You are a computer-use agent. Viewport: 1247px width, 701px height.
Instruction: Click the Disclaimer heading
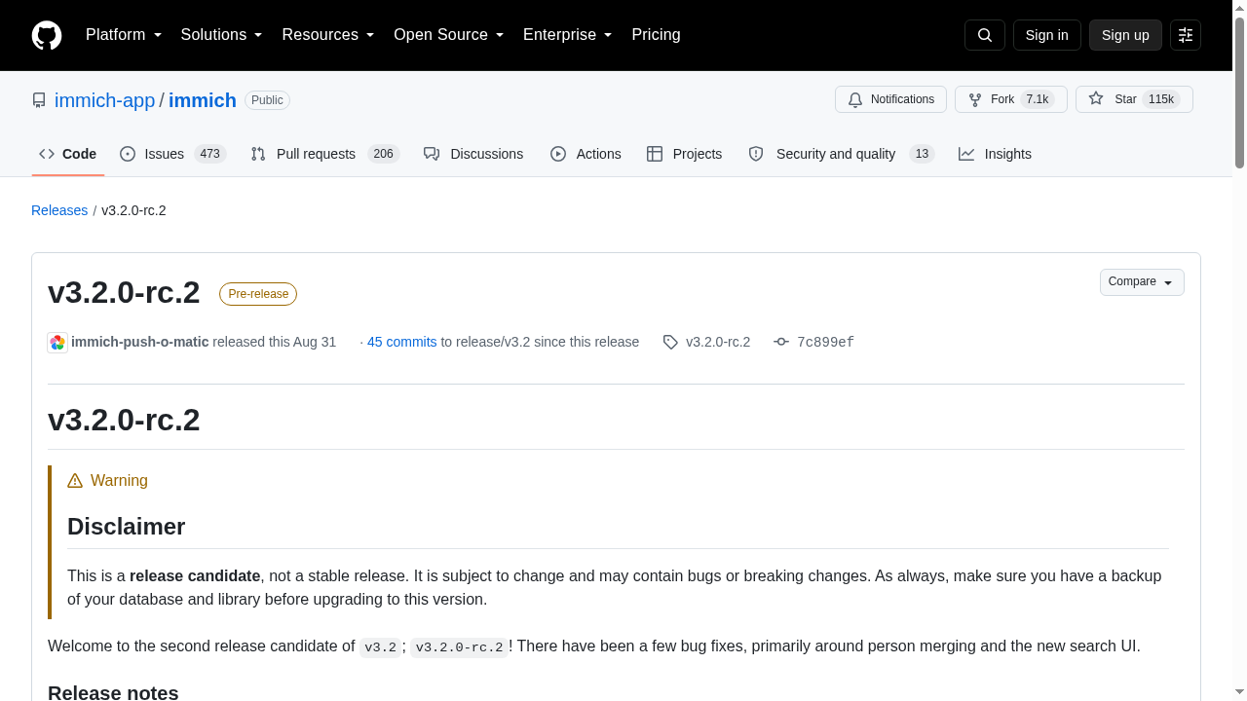pos(127,527)
